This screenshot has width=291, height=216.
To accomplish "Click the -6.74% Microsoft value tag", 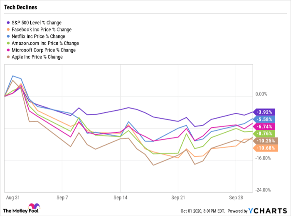I will [264, 126].
